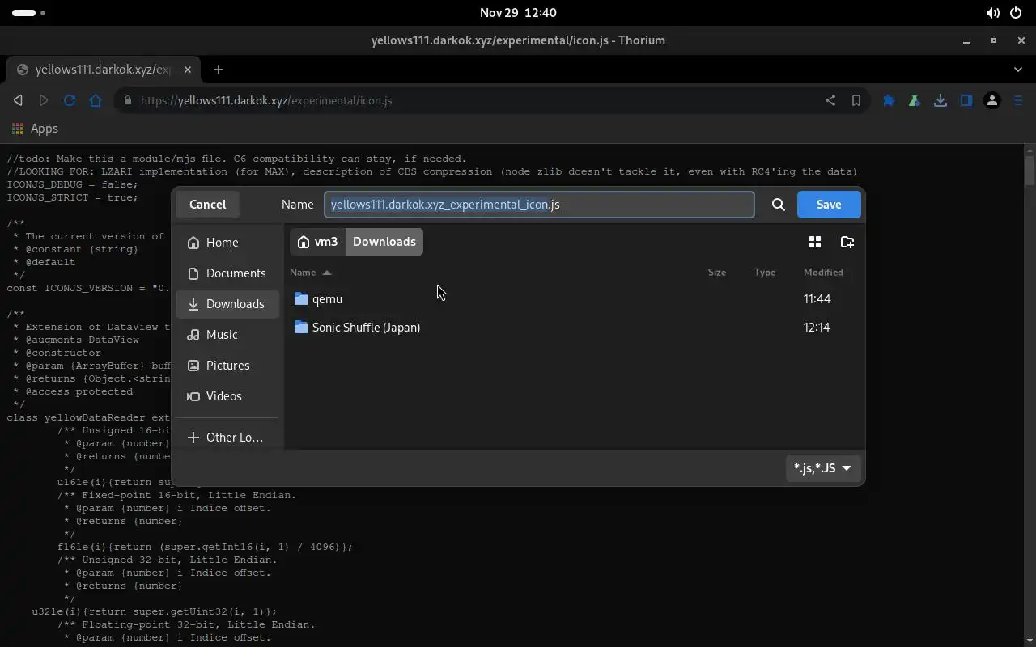
Task: Open a new browser tab
Action: tap(219, 70)
